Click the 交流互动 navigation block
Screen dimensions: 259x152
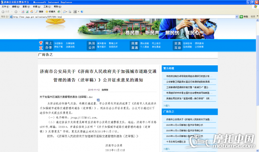178,45
